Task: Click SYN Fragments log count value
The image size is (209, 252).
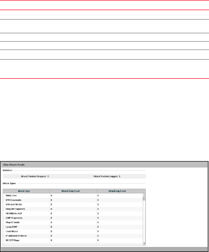Action: pos(98,200)
